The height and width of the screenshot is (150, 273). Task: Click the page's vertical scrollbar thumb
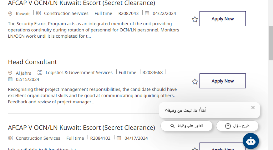(270, 43)
